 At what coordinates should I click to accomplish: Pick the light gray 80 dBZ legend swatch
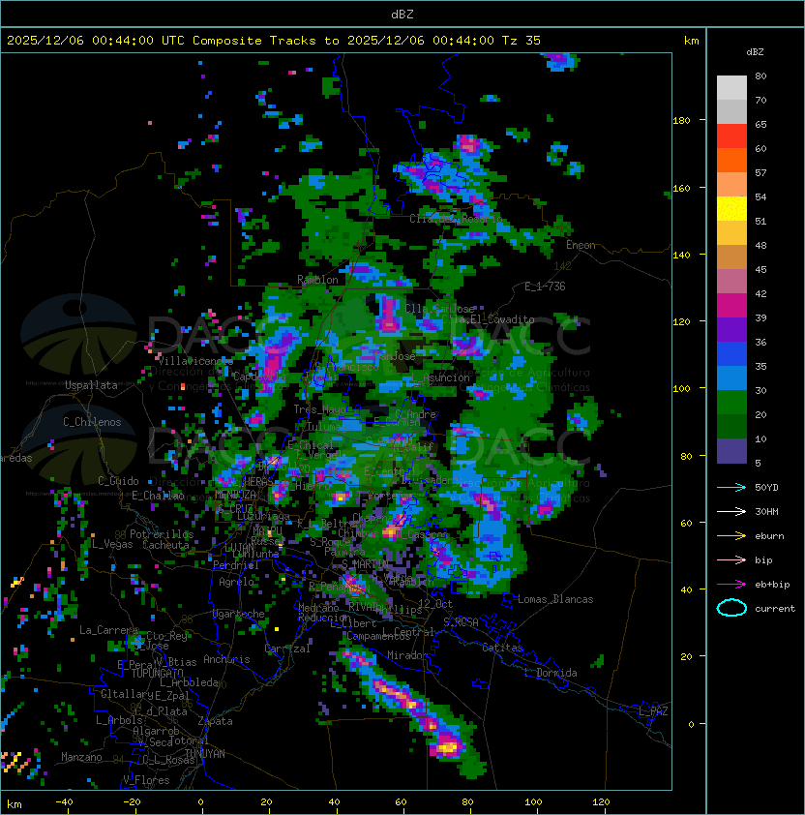[731, 87]
